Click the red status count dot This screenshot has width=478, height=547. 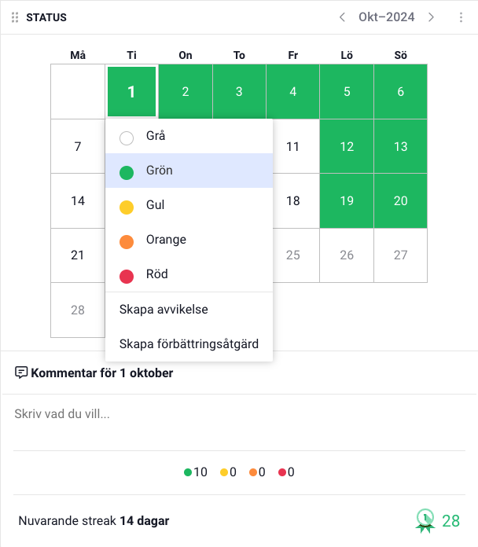(x=283, y=472)
